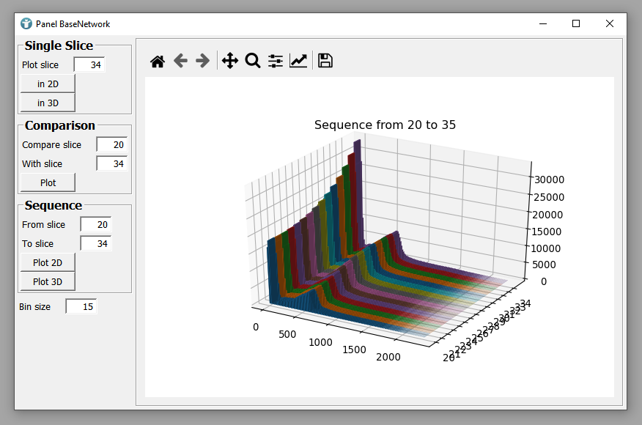Screen dimensions: 642x425
Task: Click the Compare slice input field
Action: (x=111, y=145)
